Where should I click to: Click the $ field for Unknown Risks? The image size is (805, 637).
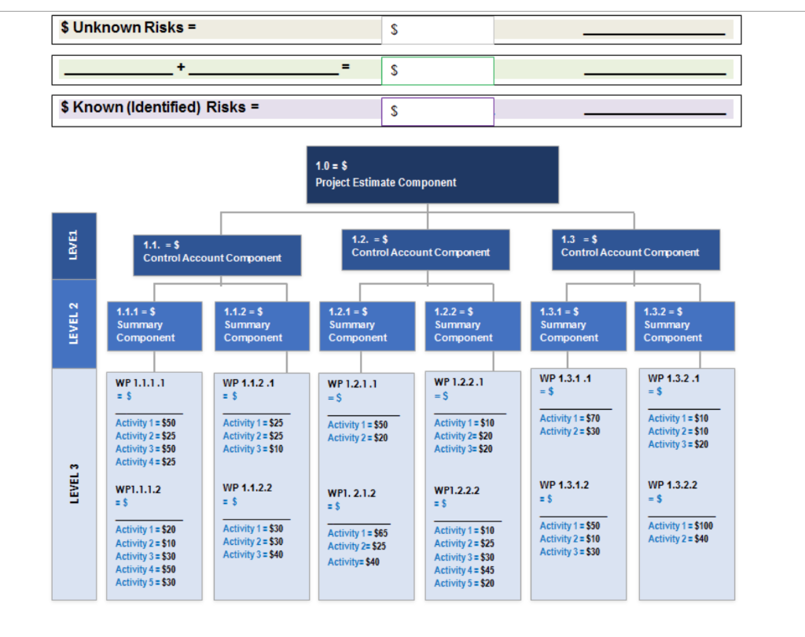[x=437, y=30]
